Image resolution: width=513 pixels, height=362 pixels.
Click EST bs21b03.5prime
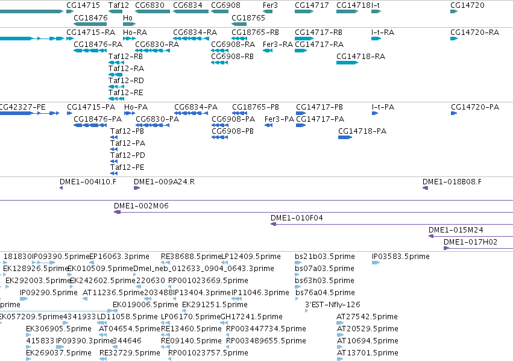click(324, 257)
